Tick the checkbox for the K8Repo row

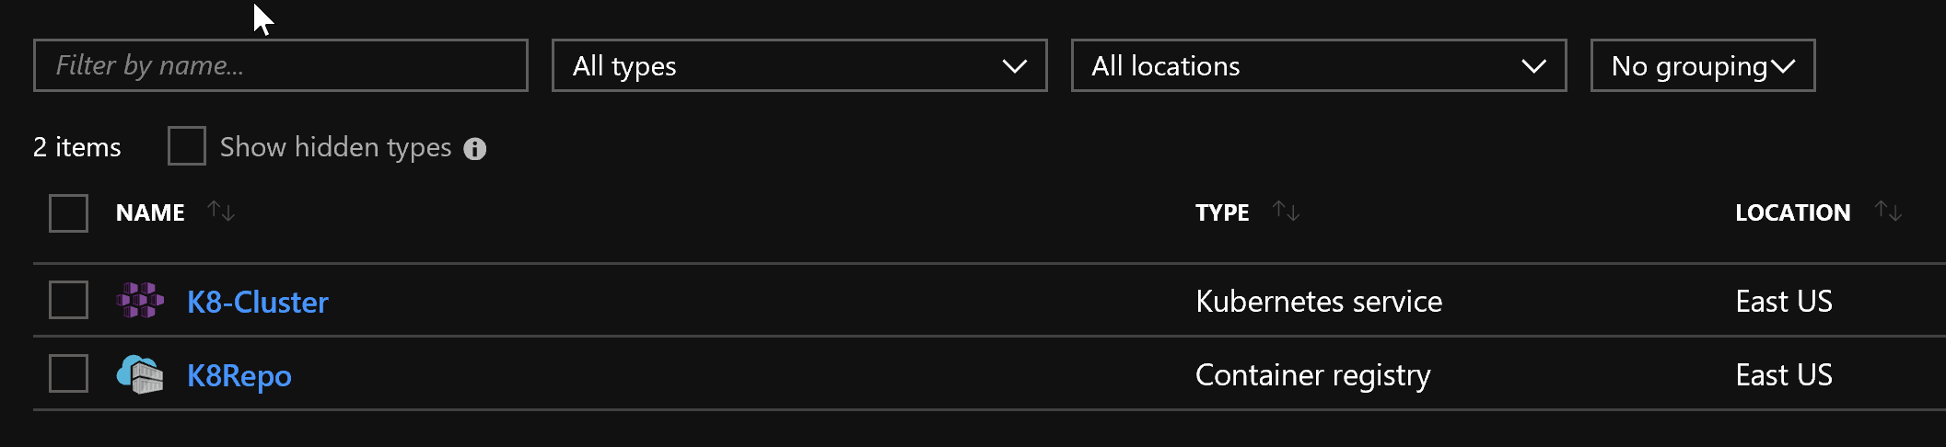[x=68, y=373]
